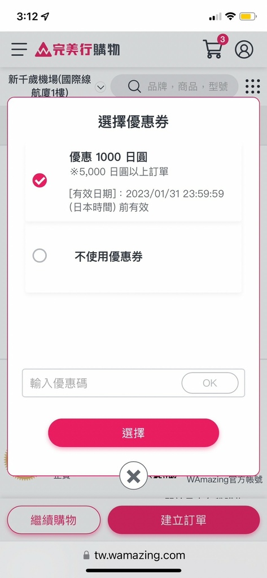Tap 繼續購物 to continue shopping
Image resolution: width=267 pixels, height=578 pixels.
(x=54, y=520)
